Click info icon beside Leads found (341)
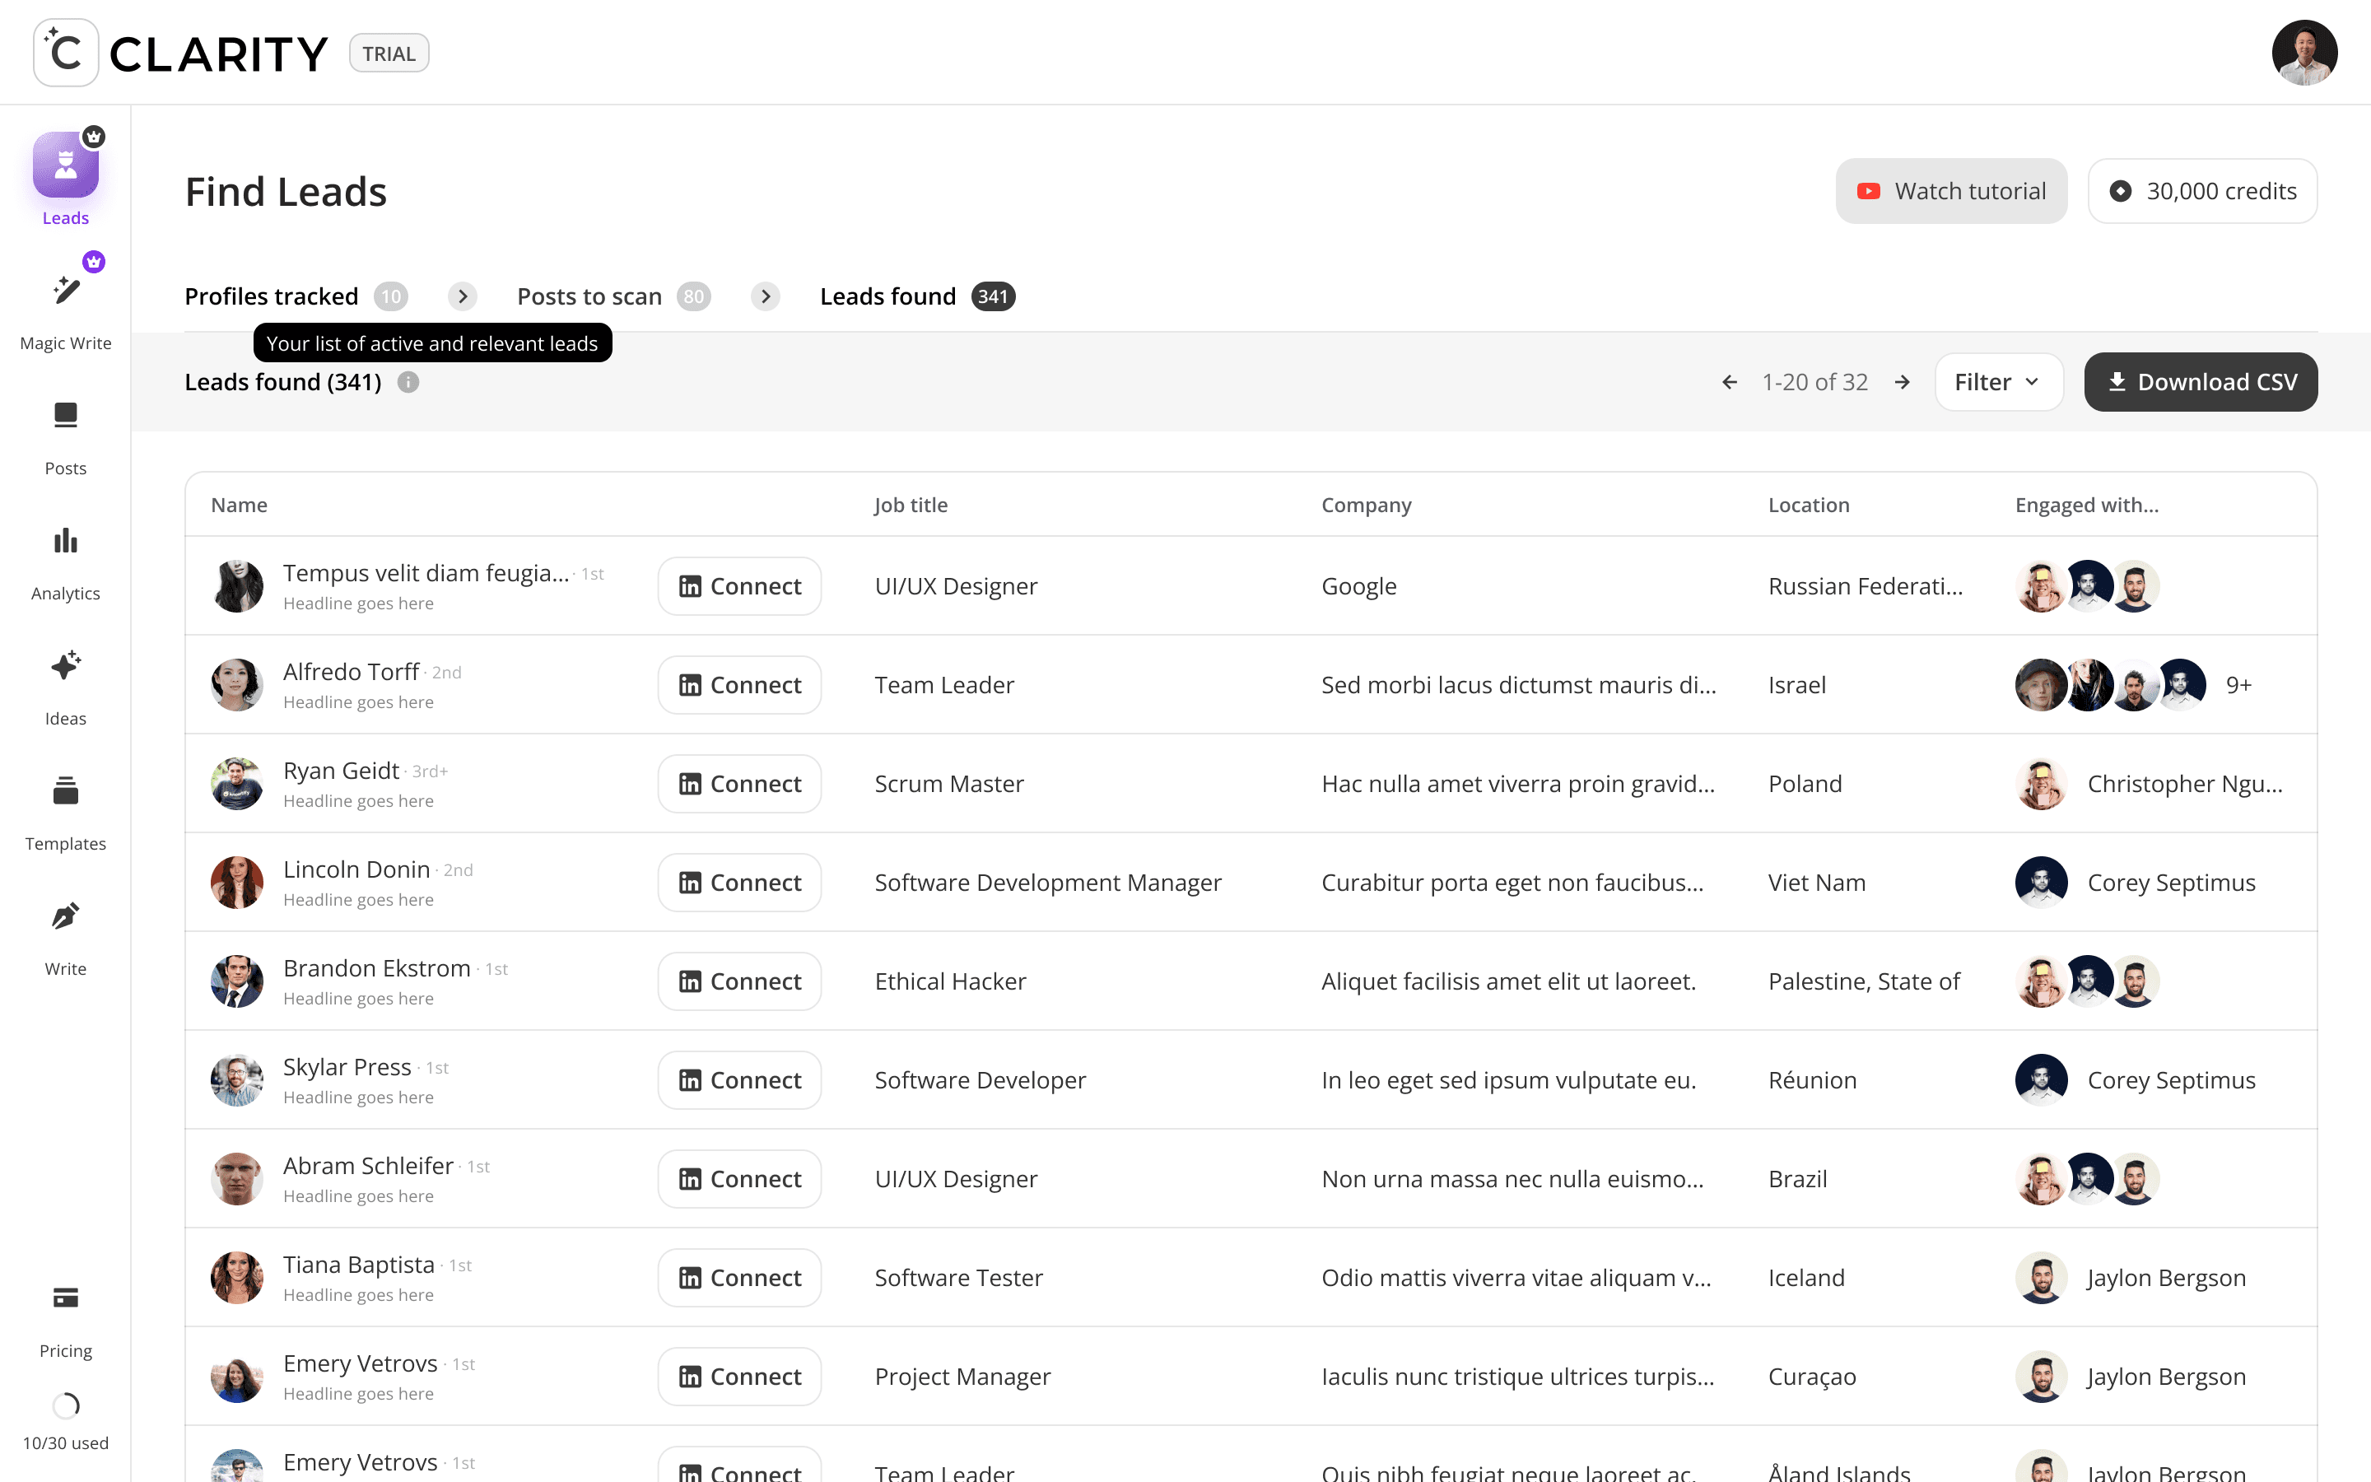The image size is (2371, 1482). 408,382
